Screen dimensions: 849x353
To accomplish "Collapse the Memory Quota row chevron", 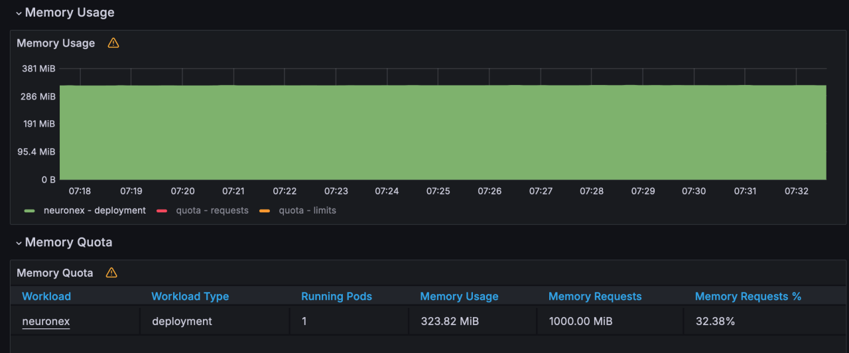I will coord(19,243).
